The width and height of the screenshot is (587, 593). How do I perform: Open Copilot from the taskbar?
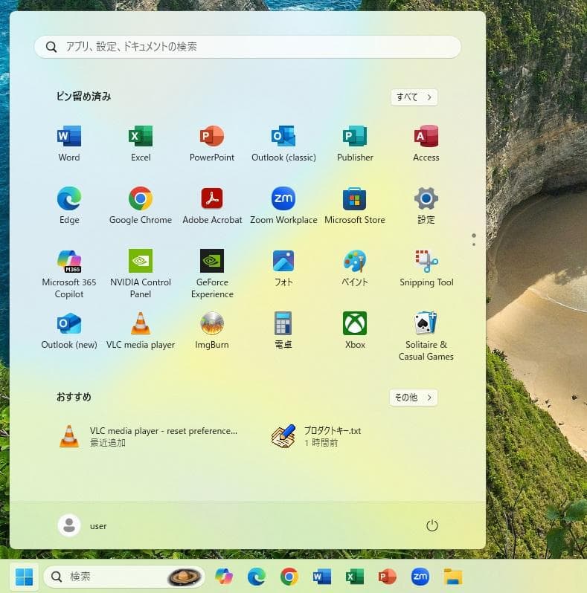pyautogui.click(x=224, y=577)
